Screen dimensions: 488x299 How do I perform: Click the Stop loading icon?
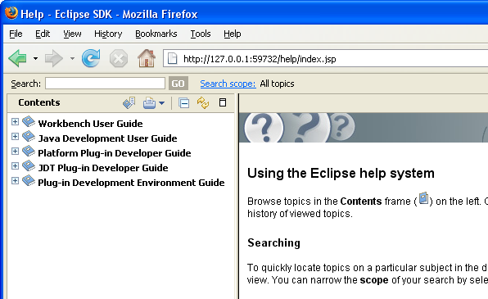[119, 58]
